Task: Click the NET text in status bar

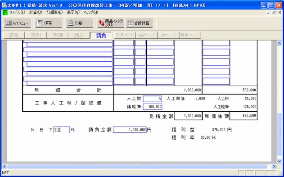Action: [x=5, y=173]
